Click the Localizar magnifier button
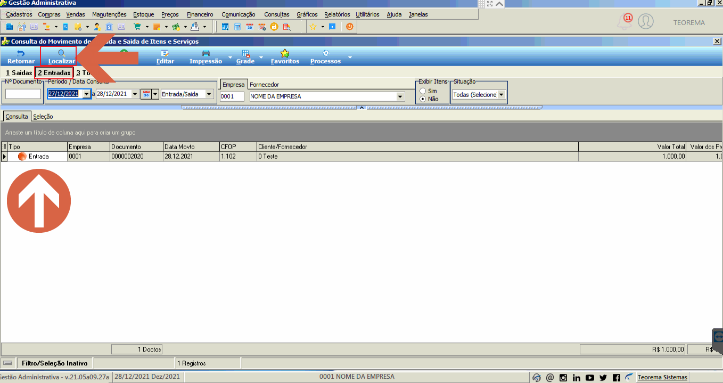 [61, 53]
